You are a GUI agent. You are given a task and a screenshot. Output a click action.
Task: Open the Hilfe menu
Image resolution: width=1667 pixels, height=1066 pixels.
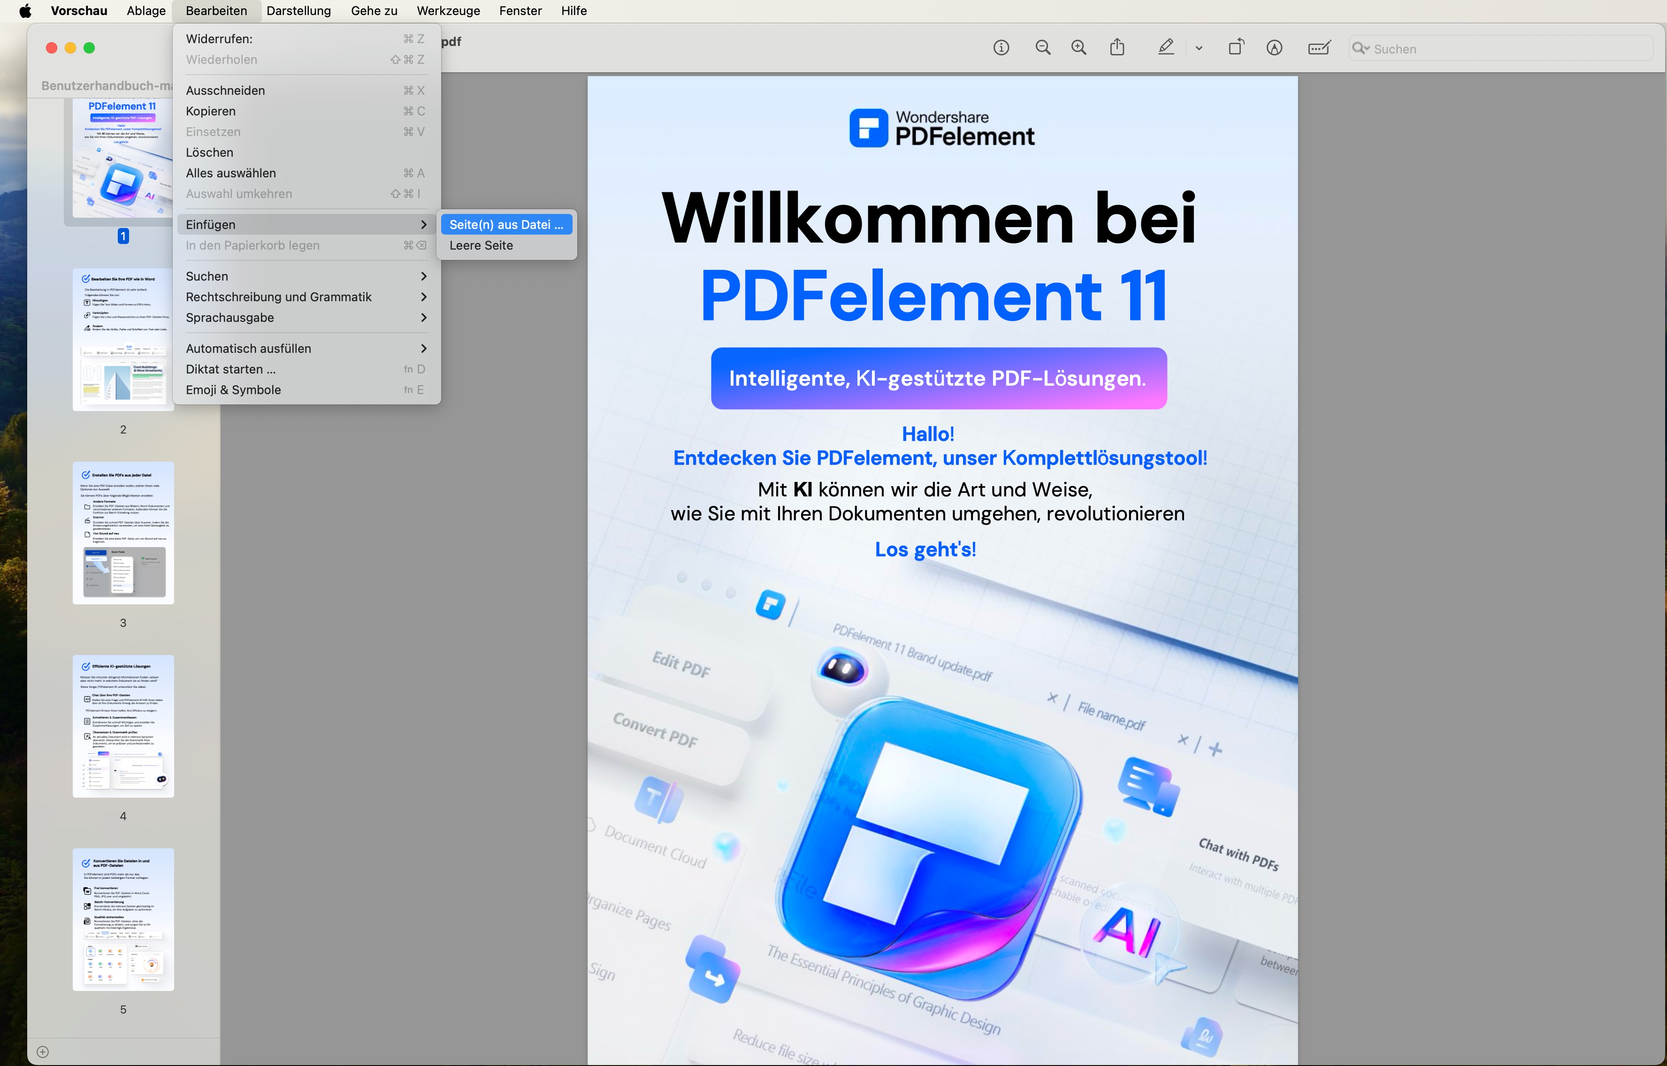574,10
